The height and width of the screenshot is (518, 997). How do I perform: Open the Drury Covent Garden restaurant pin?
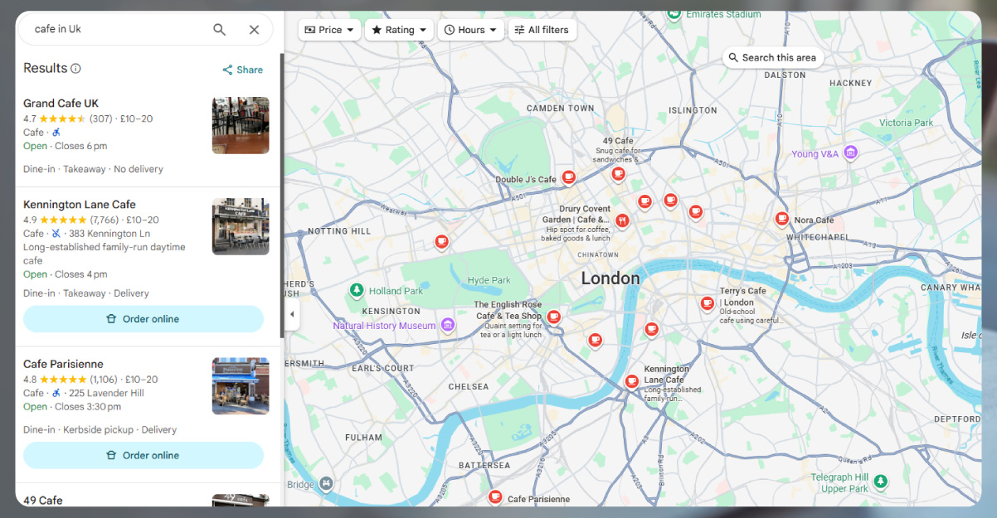coord(621,220)
